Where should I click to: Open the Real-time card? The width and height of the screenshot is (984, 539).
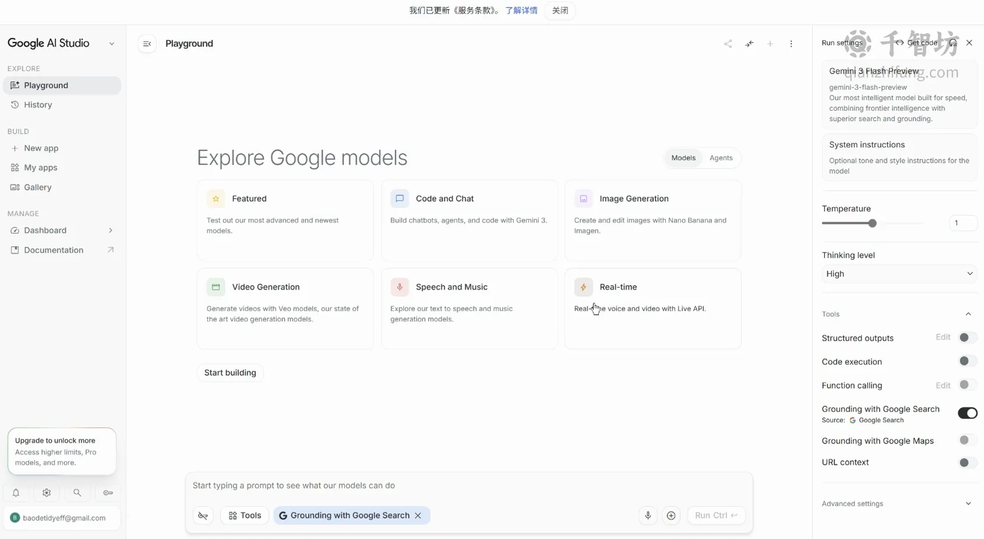pos(653,308)
